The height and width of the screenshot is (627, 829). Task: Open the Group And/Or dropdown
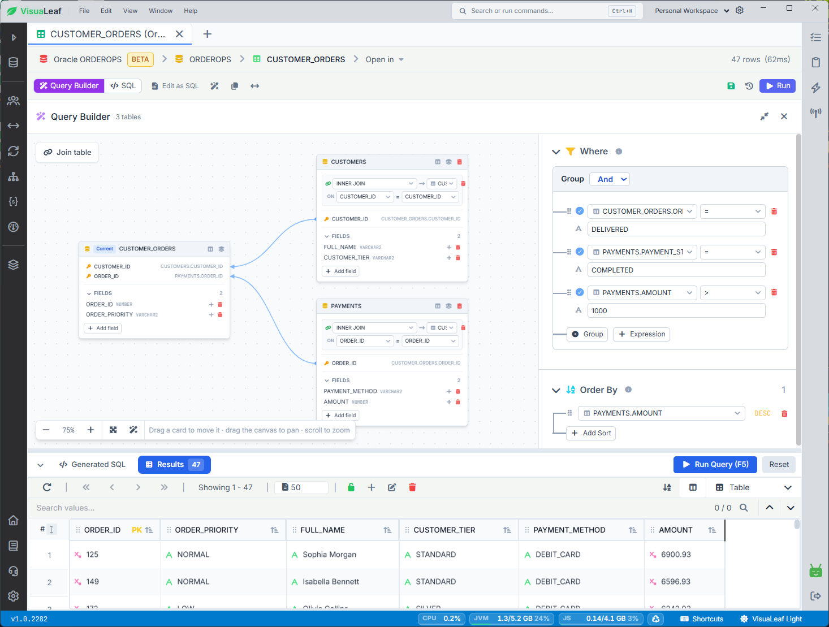click(x=610, y=179)
